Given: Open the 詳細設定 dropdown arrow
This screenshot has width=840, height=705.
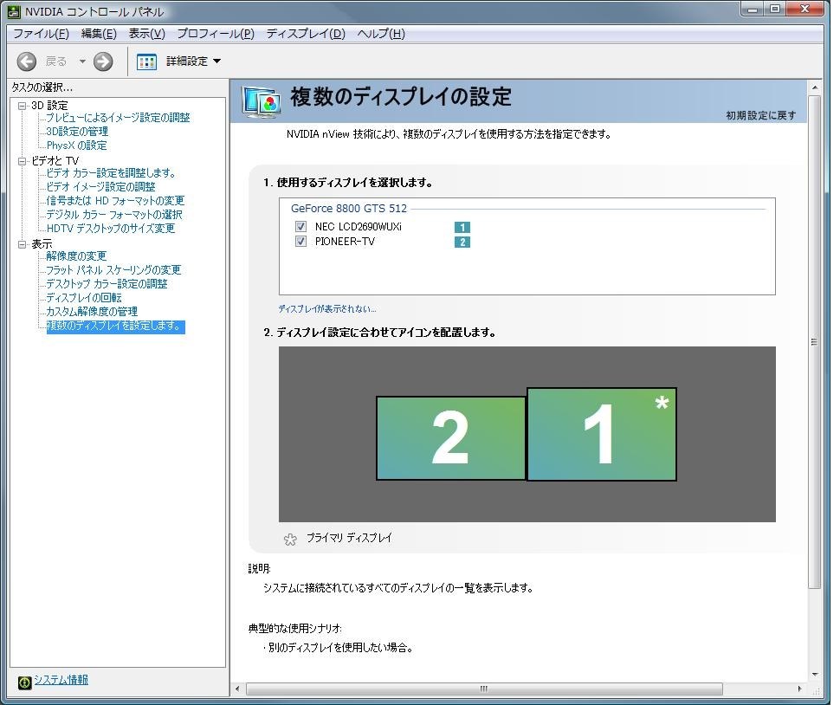Looking at the screenshot, I should click(217, 61).
